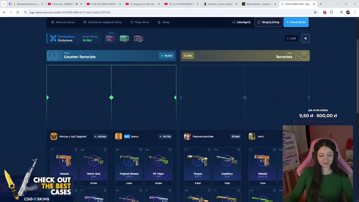Open the red extension icon in the toolbar
Screen dimensions: 359x202
pyautogui.click(x=325, y=12)
